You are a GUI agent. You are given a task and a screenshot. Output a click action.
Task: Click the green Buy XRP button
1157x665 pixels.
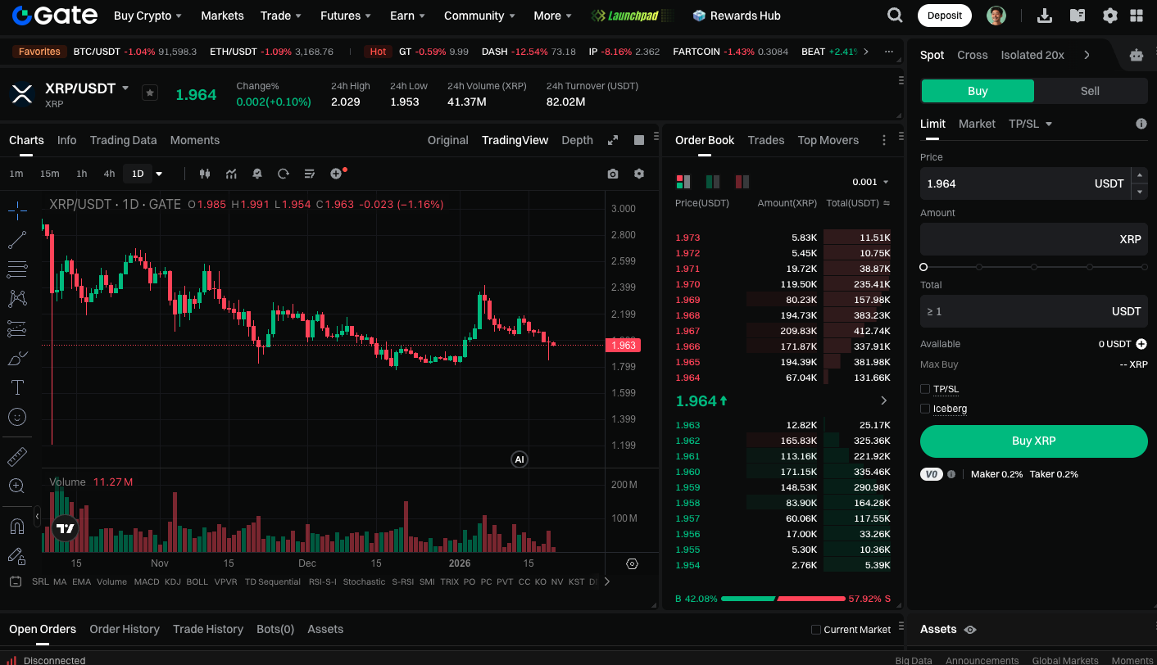(1033, 441)
